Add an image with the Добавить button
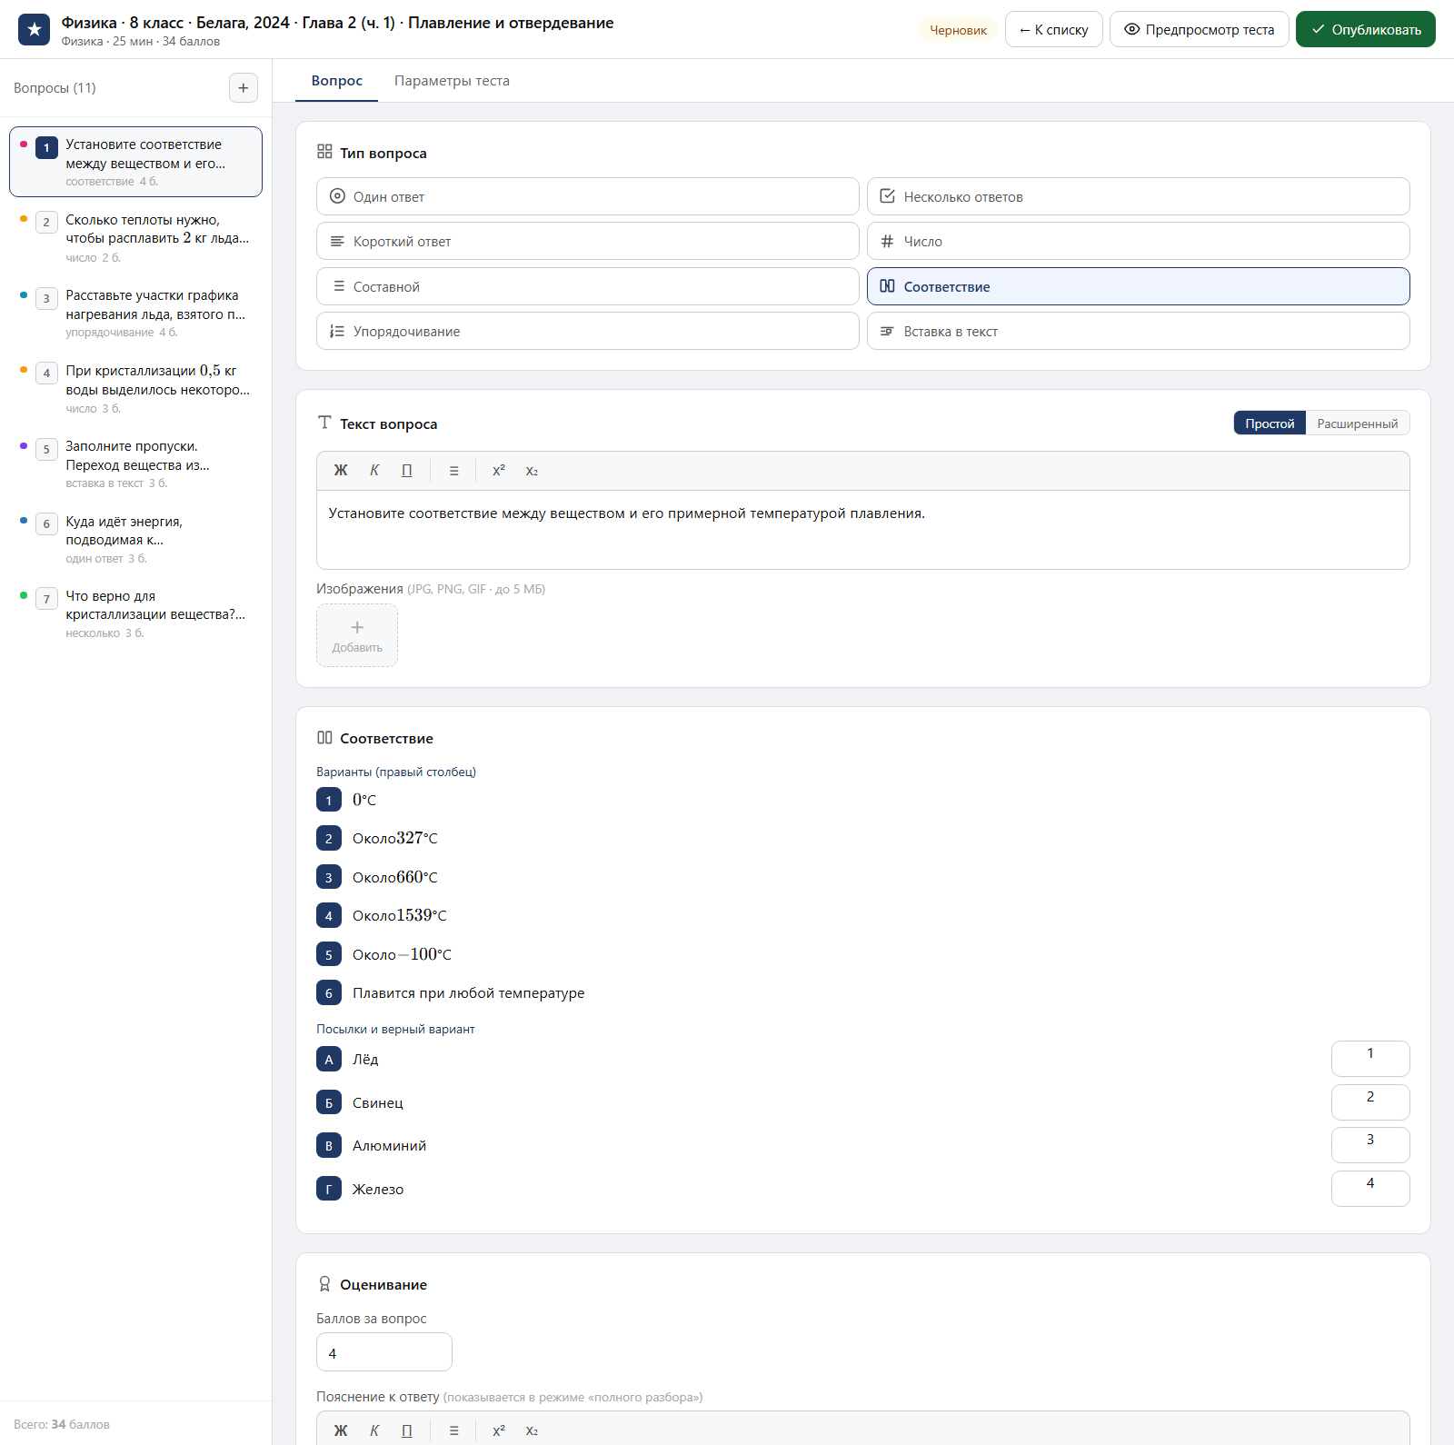The image size is (1454, 1445). (357, 635)
